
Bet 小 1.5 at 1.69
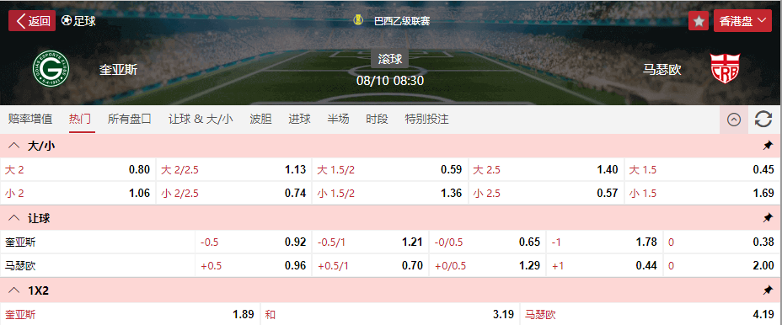pos(702,193)
